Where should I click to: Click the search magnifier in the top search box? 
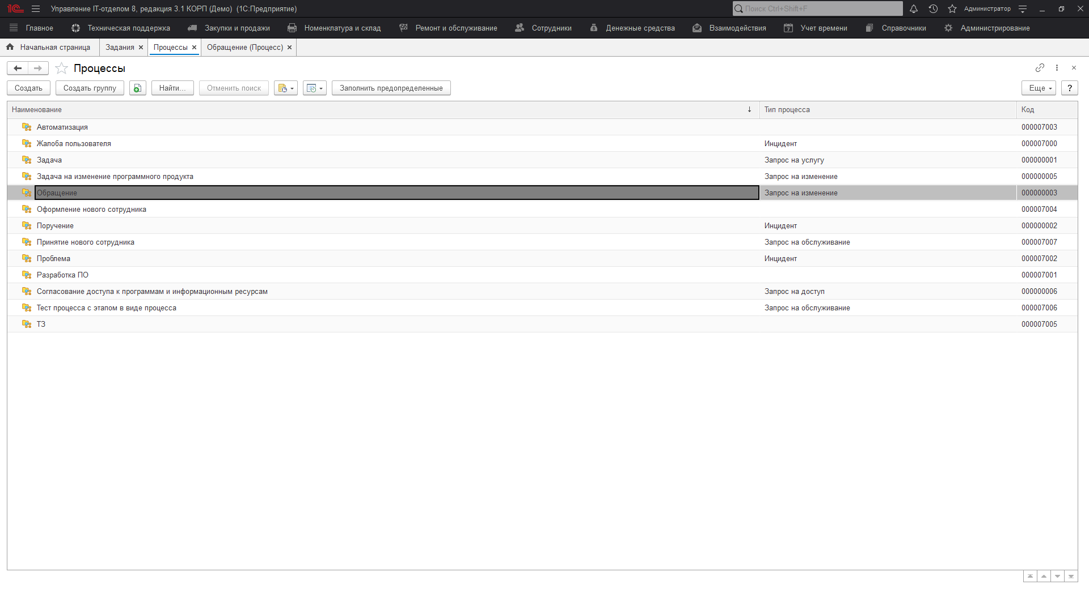(738, 8)
